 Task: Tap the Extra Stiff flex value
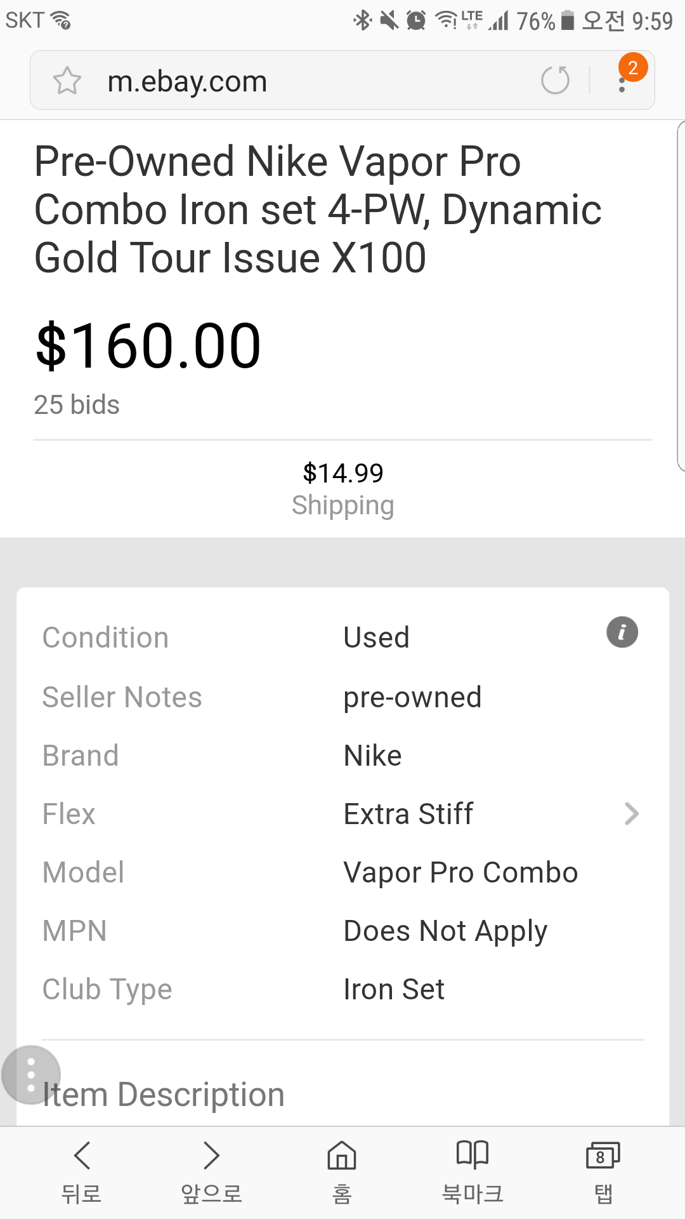tap(408, 814)
